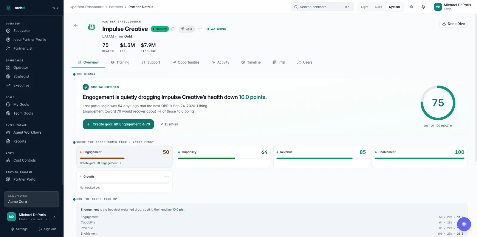The height and width of the screenshot is (237, 477).
Task: Focus the Search partners field
Action: click(x=322, y=7)
